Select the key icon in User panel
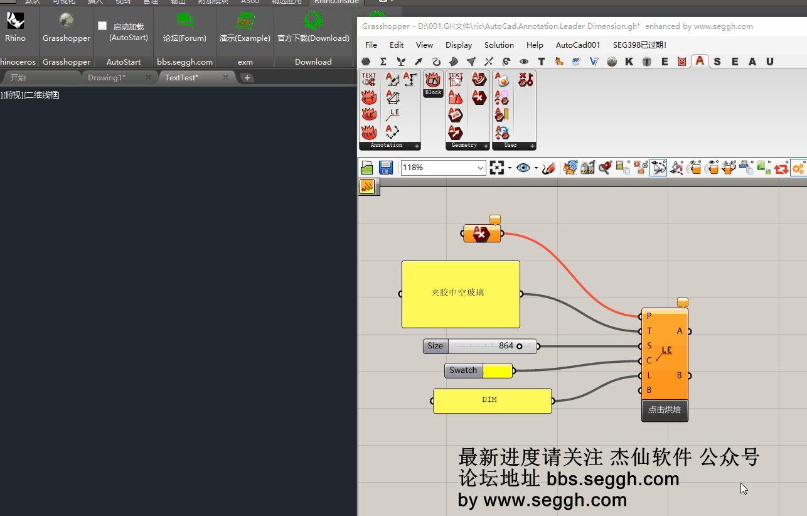The image size is (807, 516). (x=526, y=79)
